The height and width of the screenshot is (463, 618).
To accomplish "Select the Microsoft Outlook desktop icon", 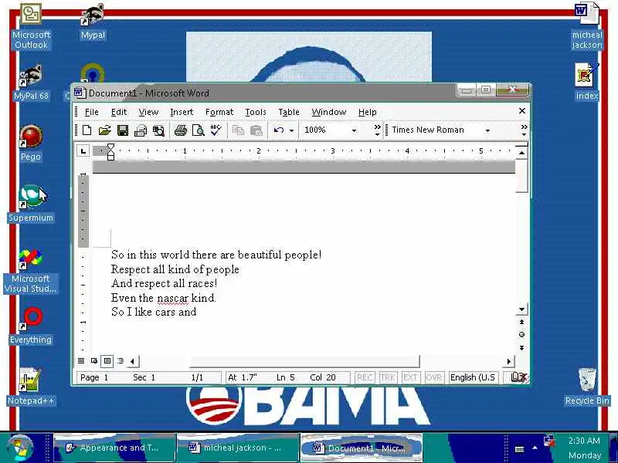I will [31, 26].
